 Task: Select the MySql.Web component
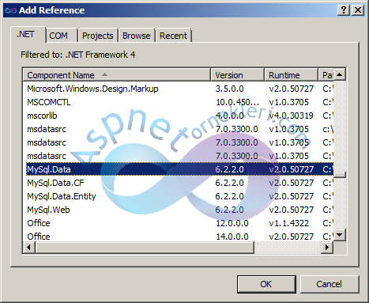[178, 210]
